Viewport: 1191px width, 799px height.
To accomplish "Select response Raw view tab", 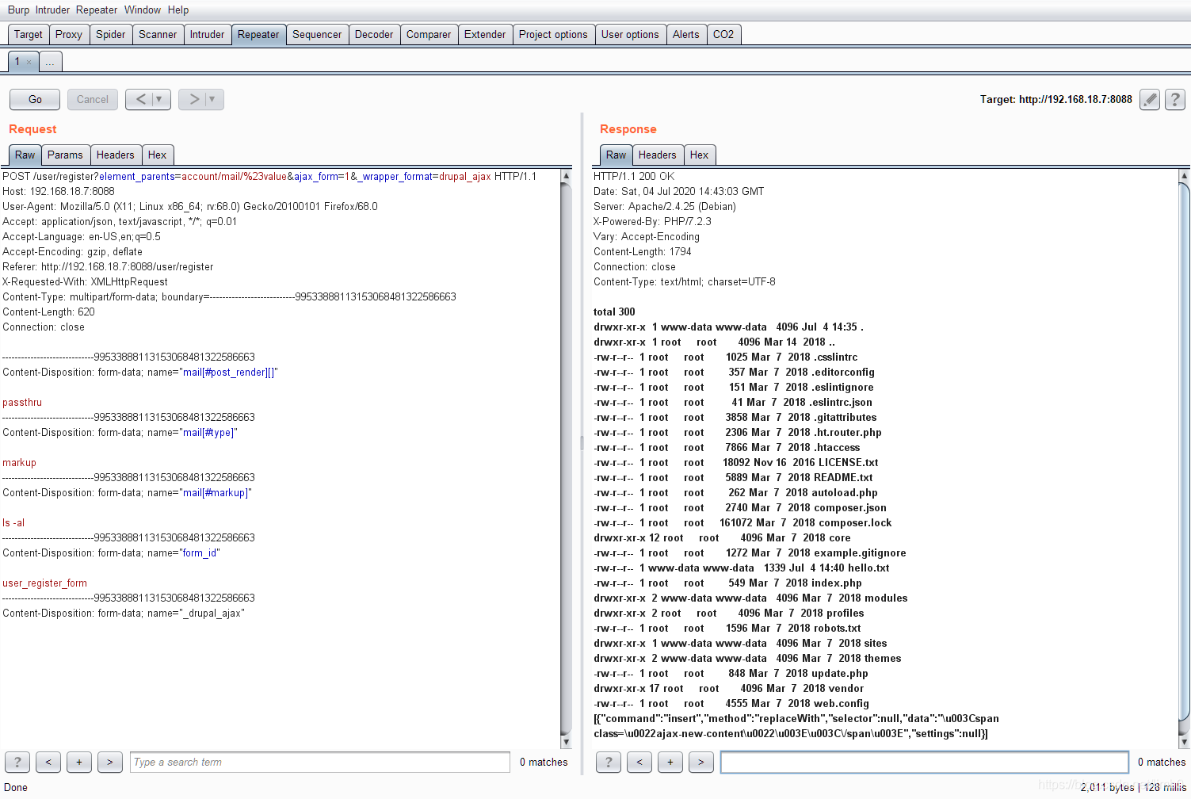I will pyautogui.click(x=616, y=155).
